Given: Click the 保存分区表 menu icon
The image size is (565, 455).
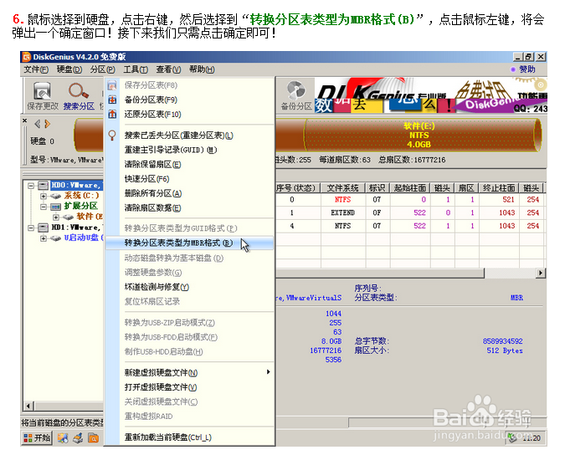Looking at the screenshot, I should point(112,85).
